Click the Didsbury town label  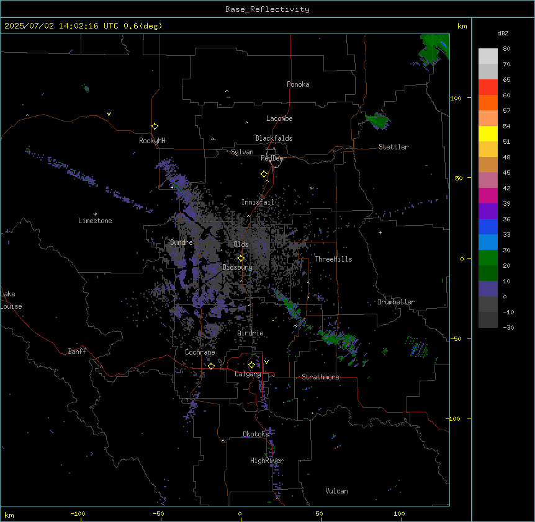click(x=238, y=267)
